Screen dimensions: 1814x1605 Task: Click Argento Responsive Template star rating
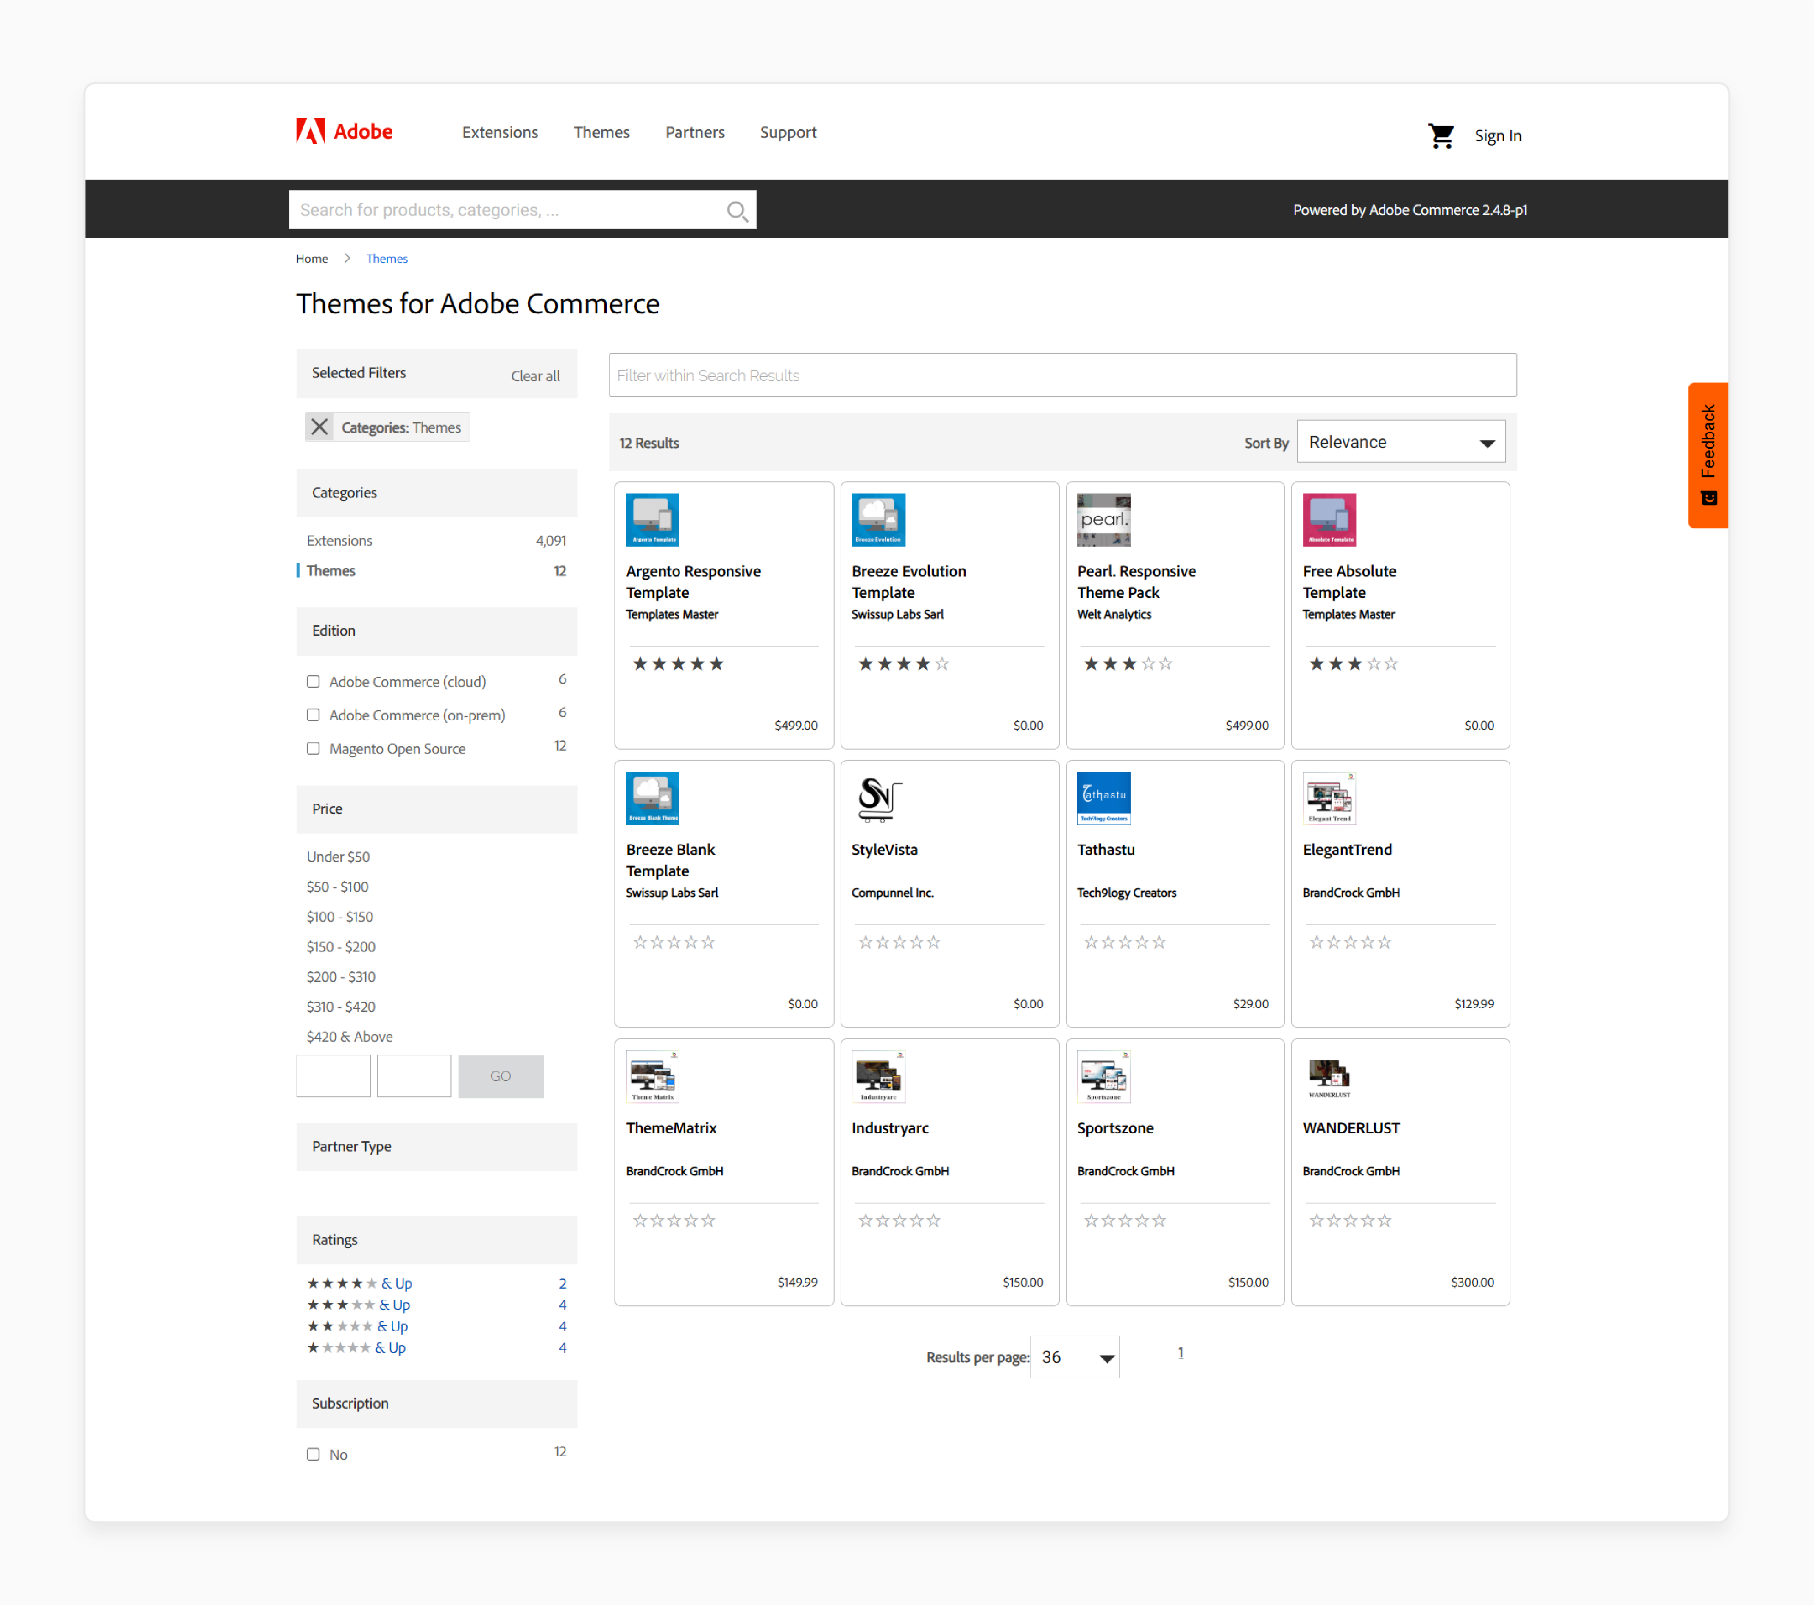(x=678, y=663)
